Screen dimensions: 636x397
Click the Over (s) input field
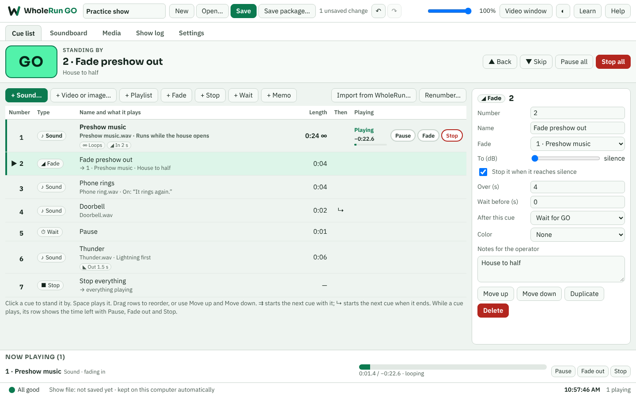coord(578,187)
